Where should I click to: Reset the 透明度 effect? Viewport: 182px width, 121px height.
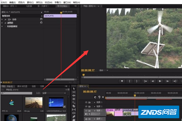(x=41, y=23)
